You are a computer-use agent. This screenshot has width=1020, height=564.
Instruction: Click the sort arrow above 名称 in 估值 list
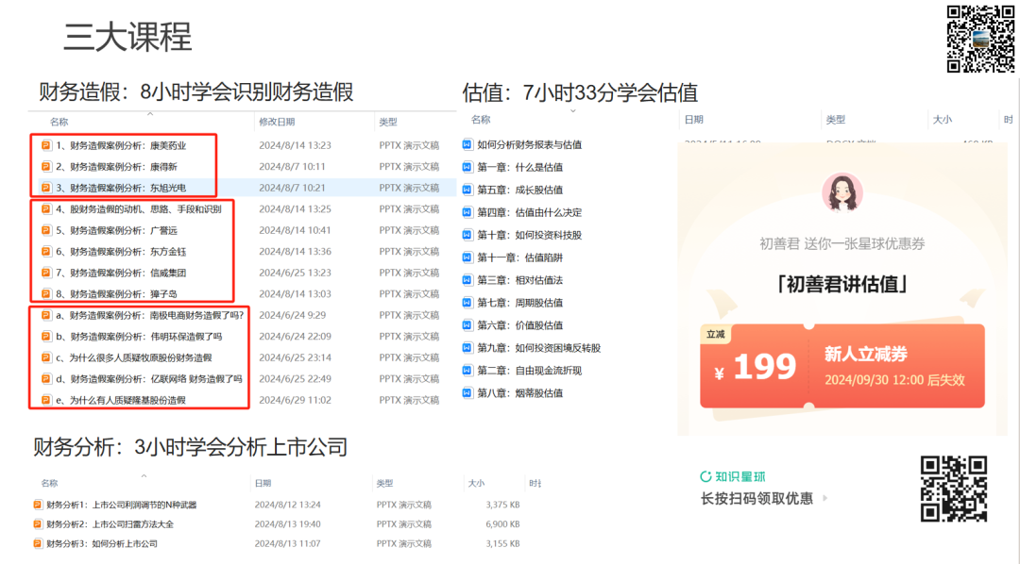tap(573, 111)
